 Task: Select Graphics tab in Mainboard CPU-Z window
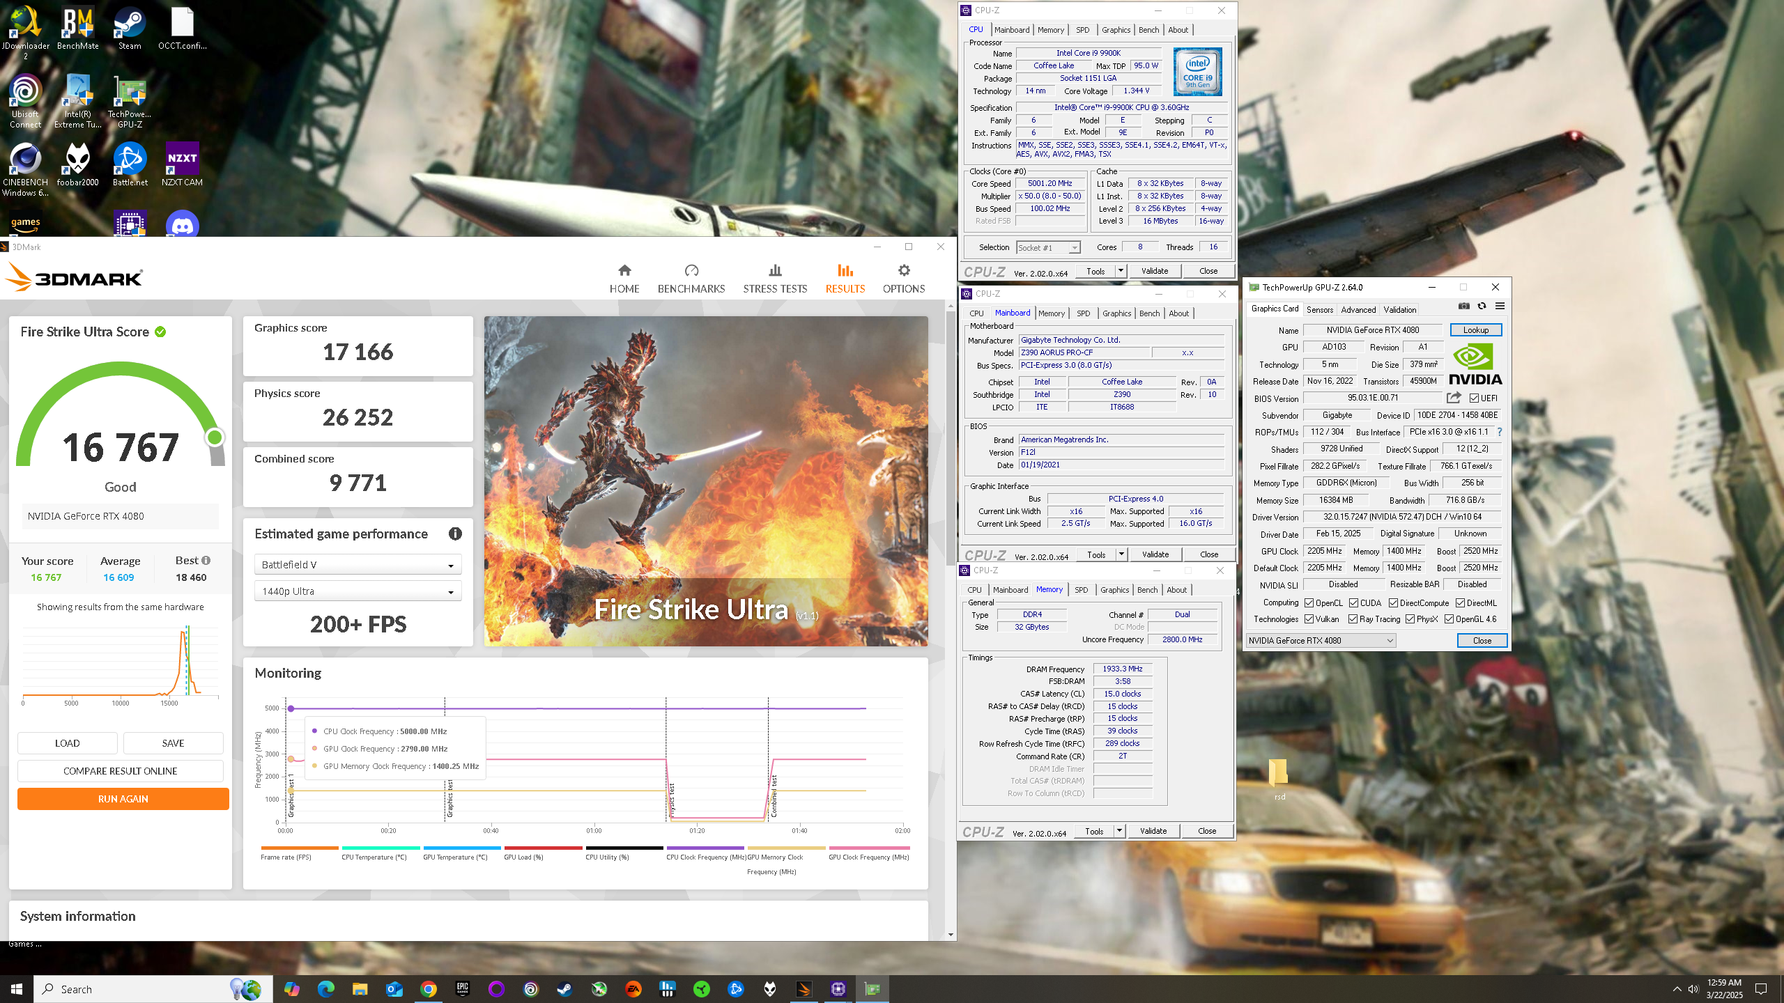coord(1117,313)
